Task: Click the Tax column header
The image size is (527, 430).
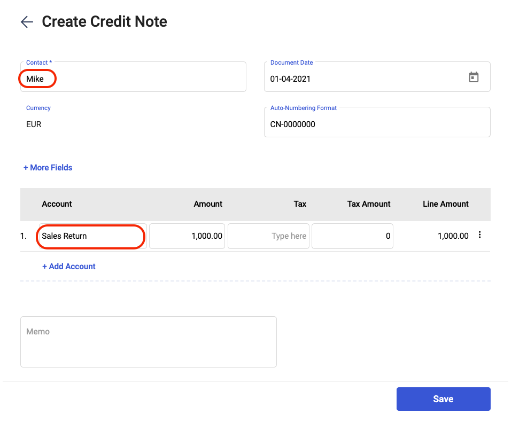Action: [300, 204]
